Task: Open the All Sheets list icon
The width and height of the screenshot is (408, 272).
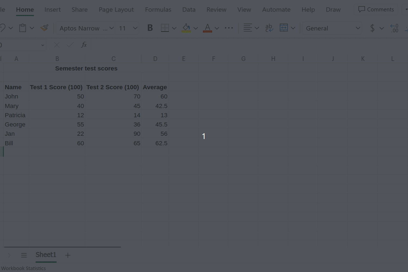Action: click(x=24, y=255)
